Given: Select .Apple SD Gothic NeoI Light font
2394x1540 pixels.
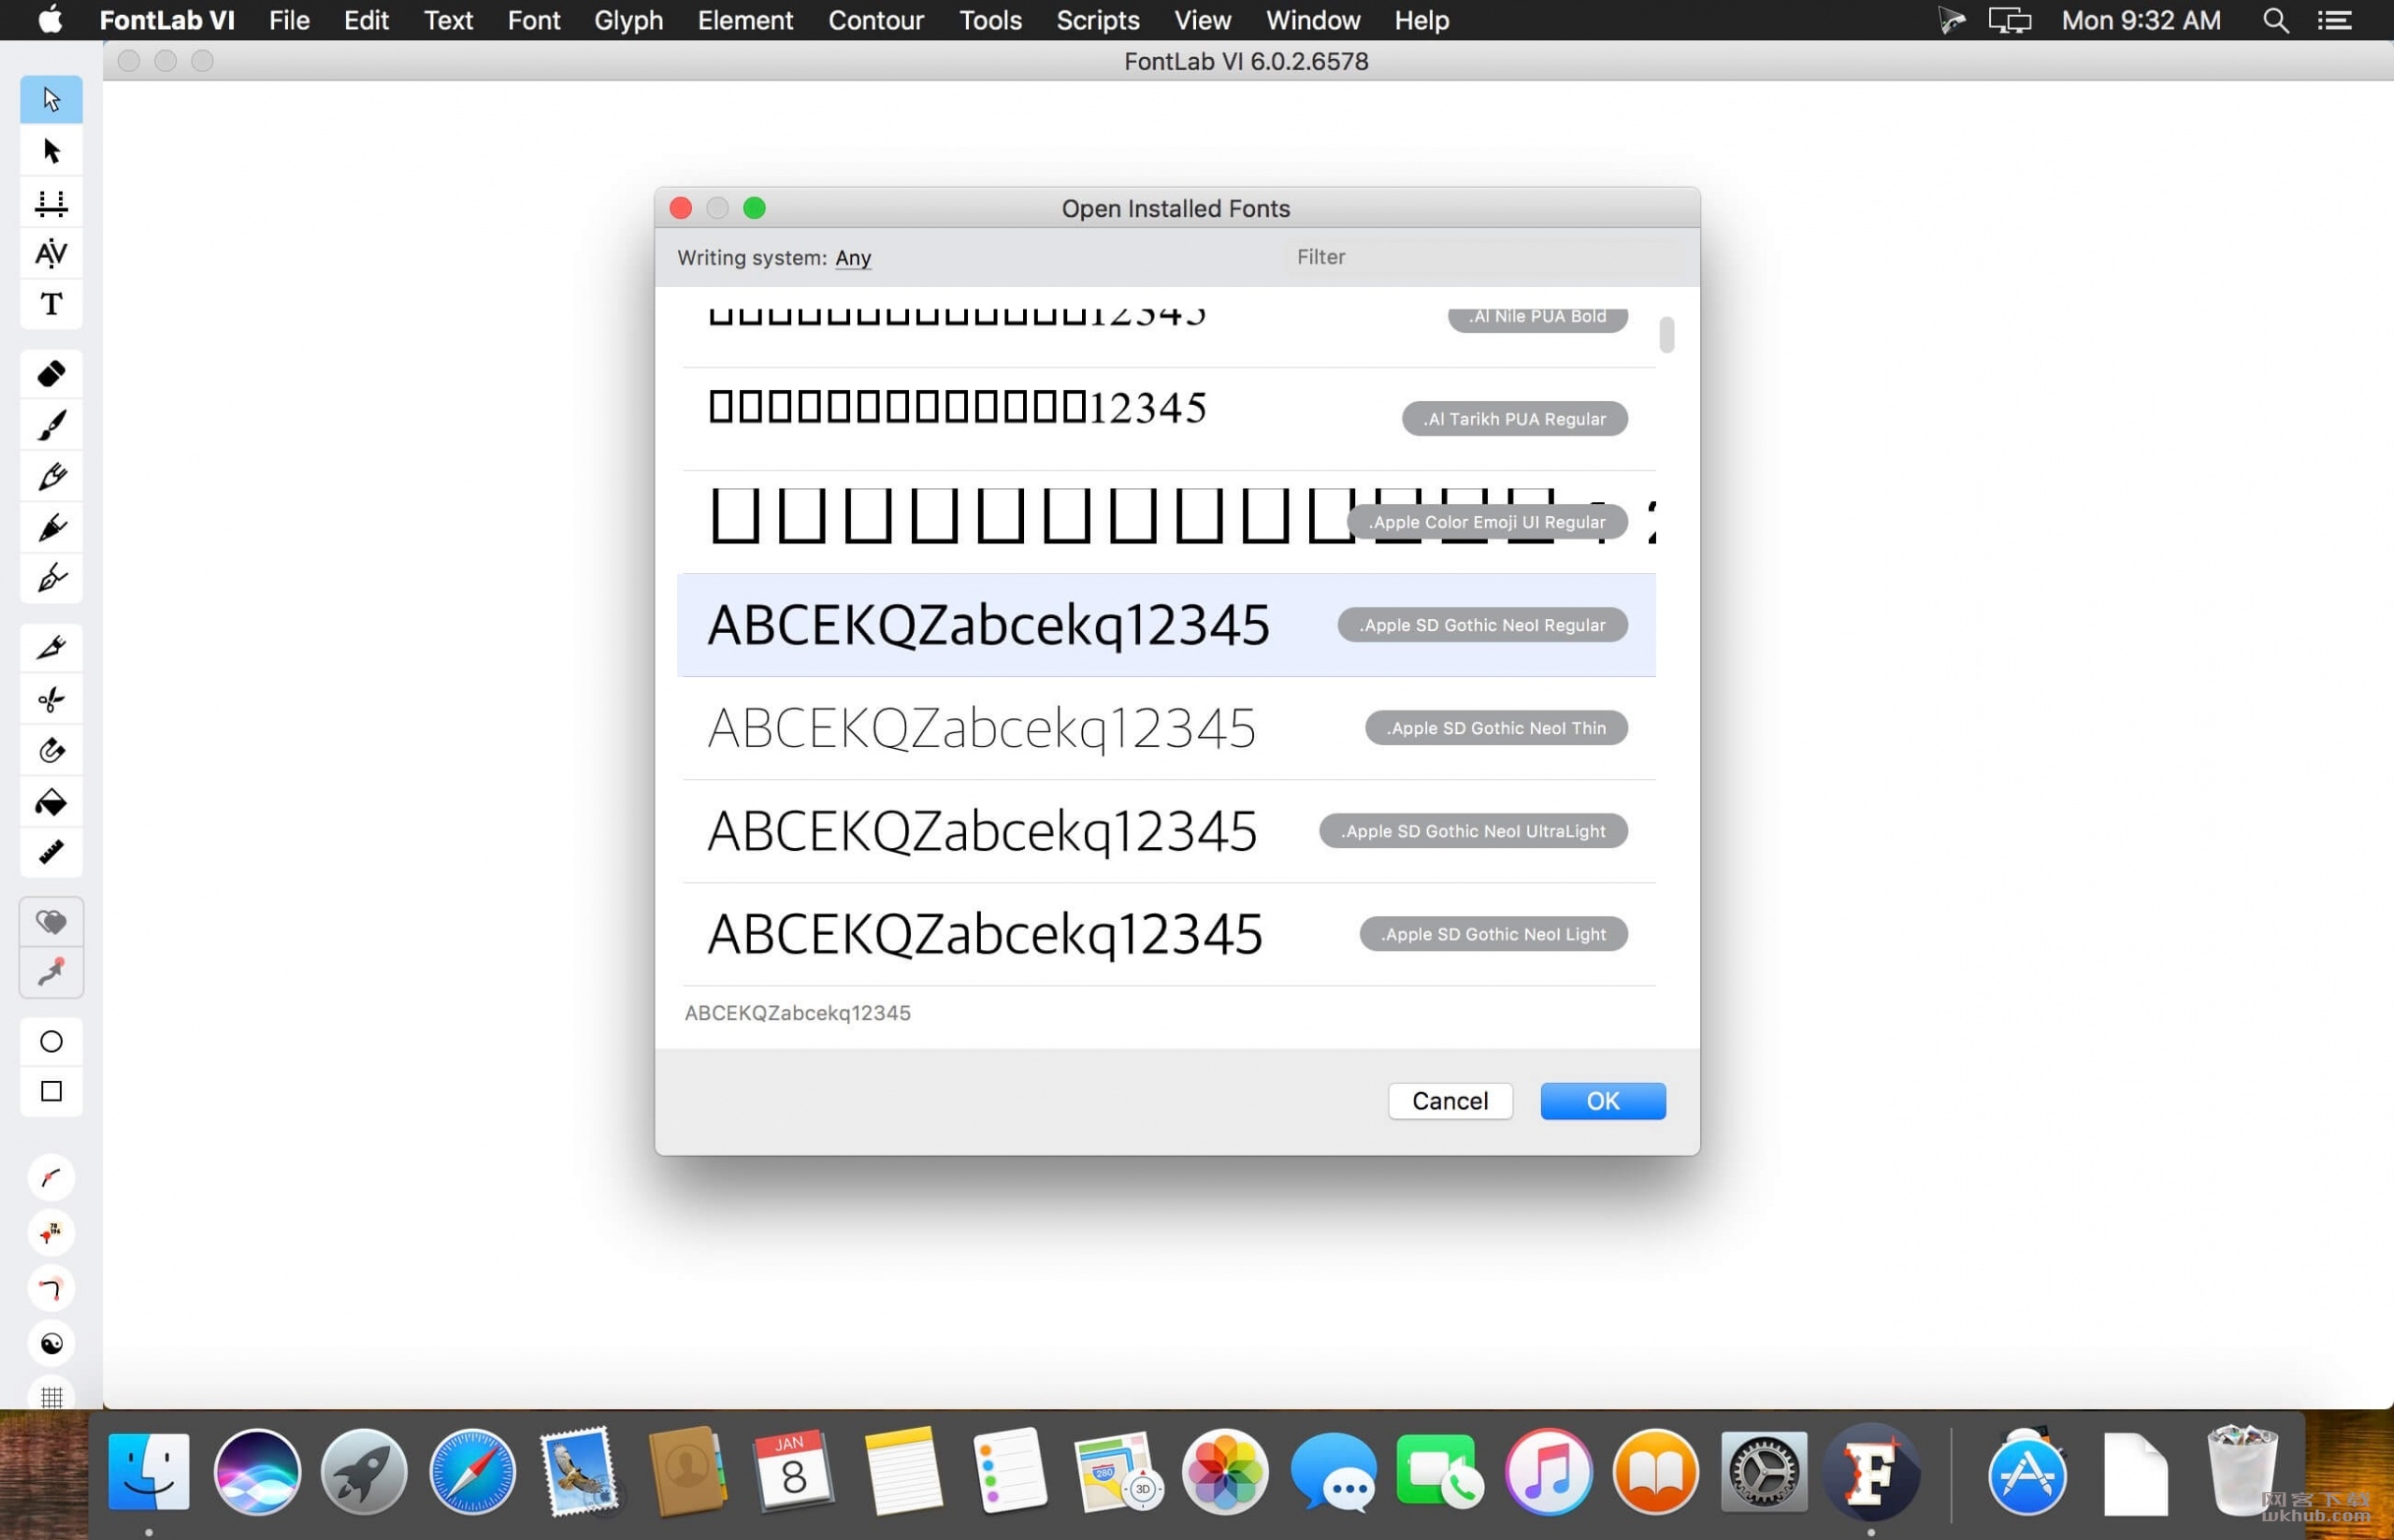Looking at the screenshot, I should (1168, 934).
